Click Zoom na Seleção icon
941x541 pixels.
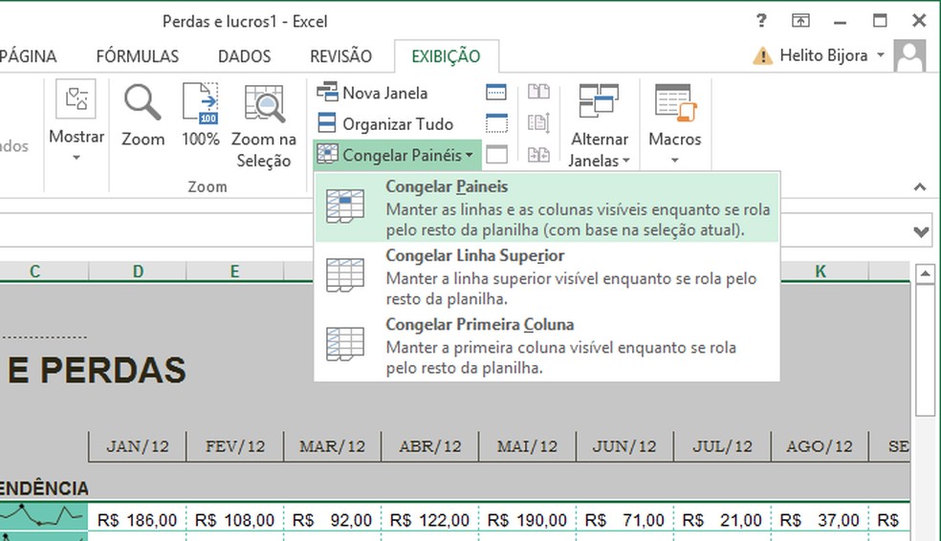(x=263, y=104)
